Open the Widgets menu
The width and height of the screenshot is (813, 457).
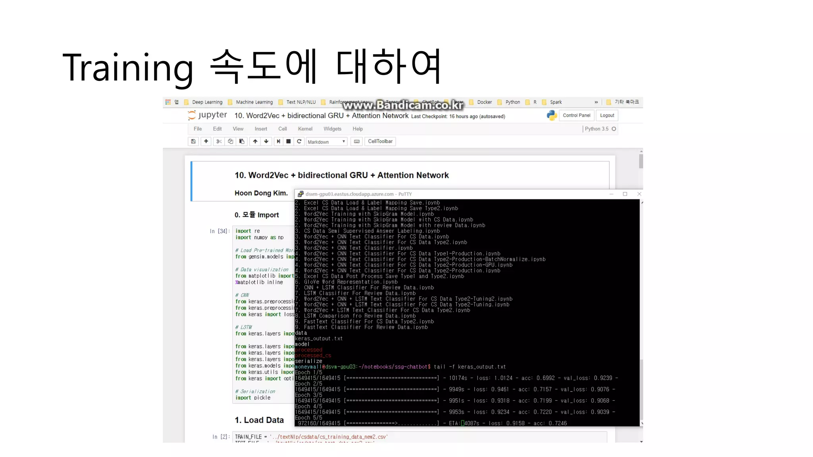[x=332, y=129]
